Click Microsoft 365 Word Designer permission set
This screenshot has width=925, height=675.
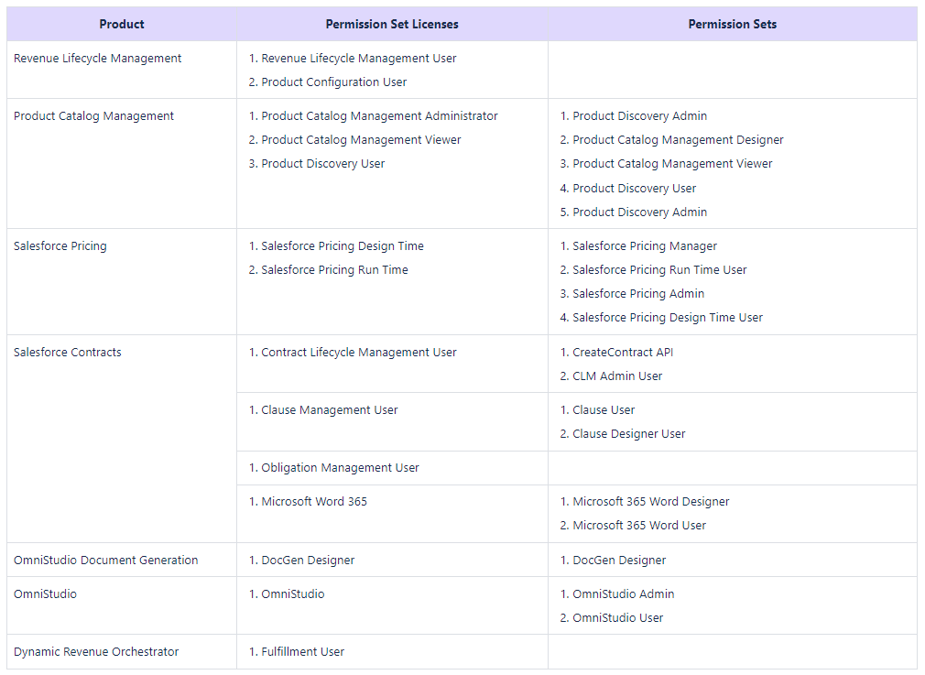coord(650,502)
